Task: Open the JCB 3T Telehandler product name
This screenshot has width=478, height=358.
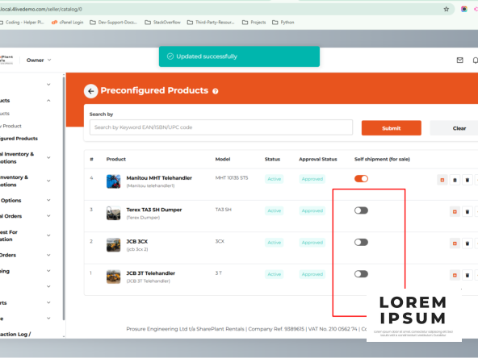Action: tap(151, 273)
